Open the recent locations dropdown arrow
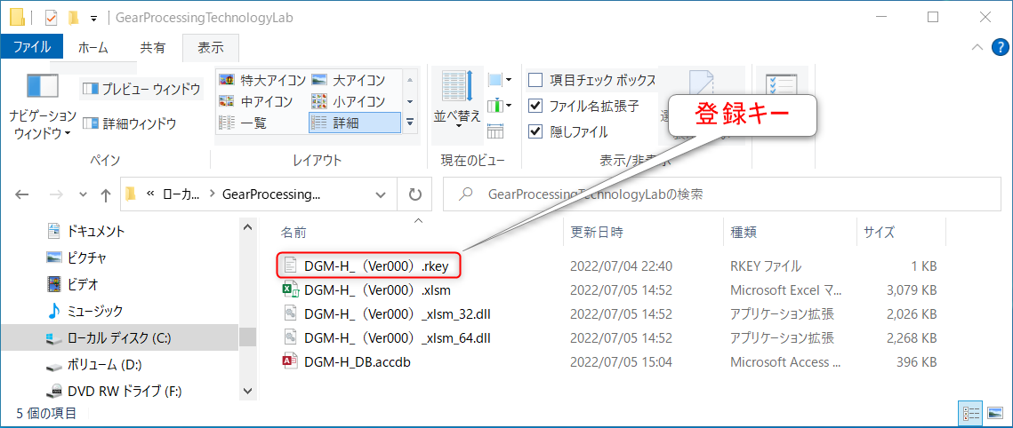This screenshot has width=1013, height=428. [x=83, y=194]
